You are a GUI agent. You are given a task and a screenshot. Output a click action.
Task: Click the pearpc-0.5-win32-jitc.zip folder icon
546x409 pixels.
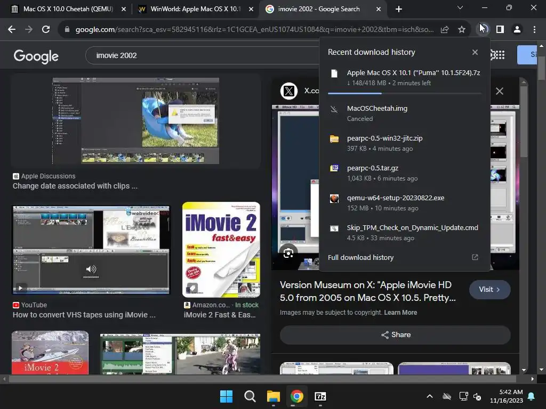pos(334,139)
